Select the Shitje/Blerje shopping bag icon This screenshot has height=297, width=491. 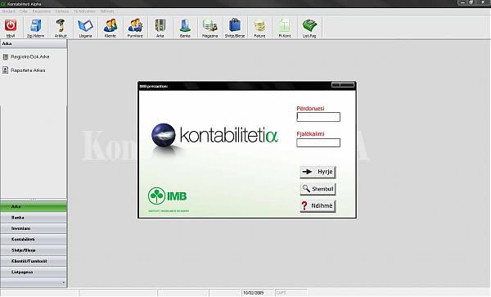(235, 25)
